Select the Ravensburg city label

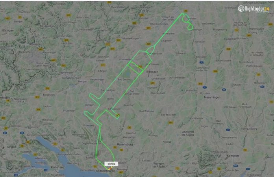pos(125,144)
